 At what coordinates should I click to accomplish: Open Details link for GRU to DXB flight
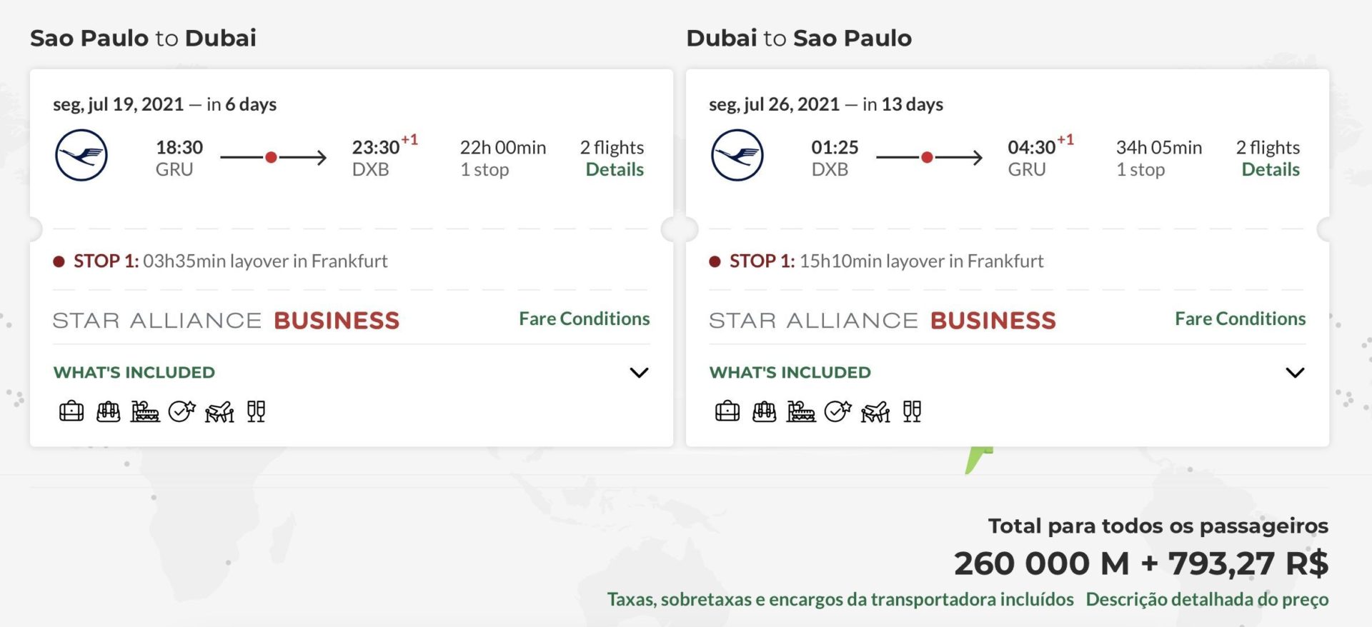[615, 169]
